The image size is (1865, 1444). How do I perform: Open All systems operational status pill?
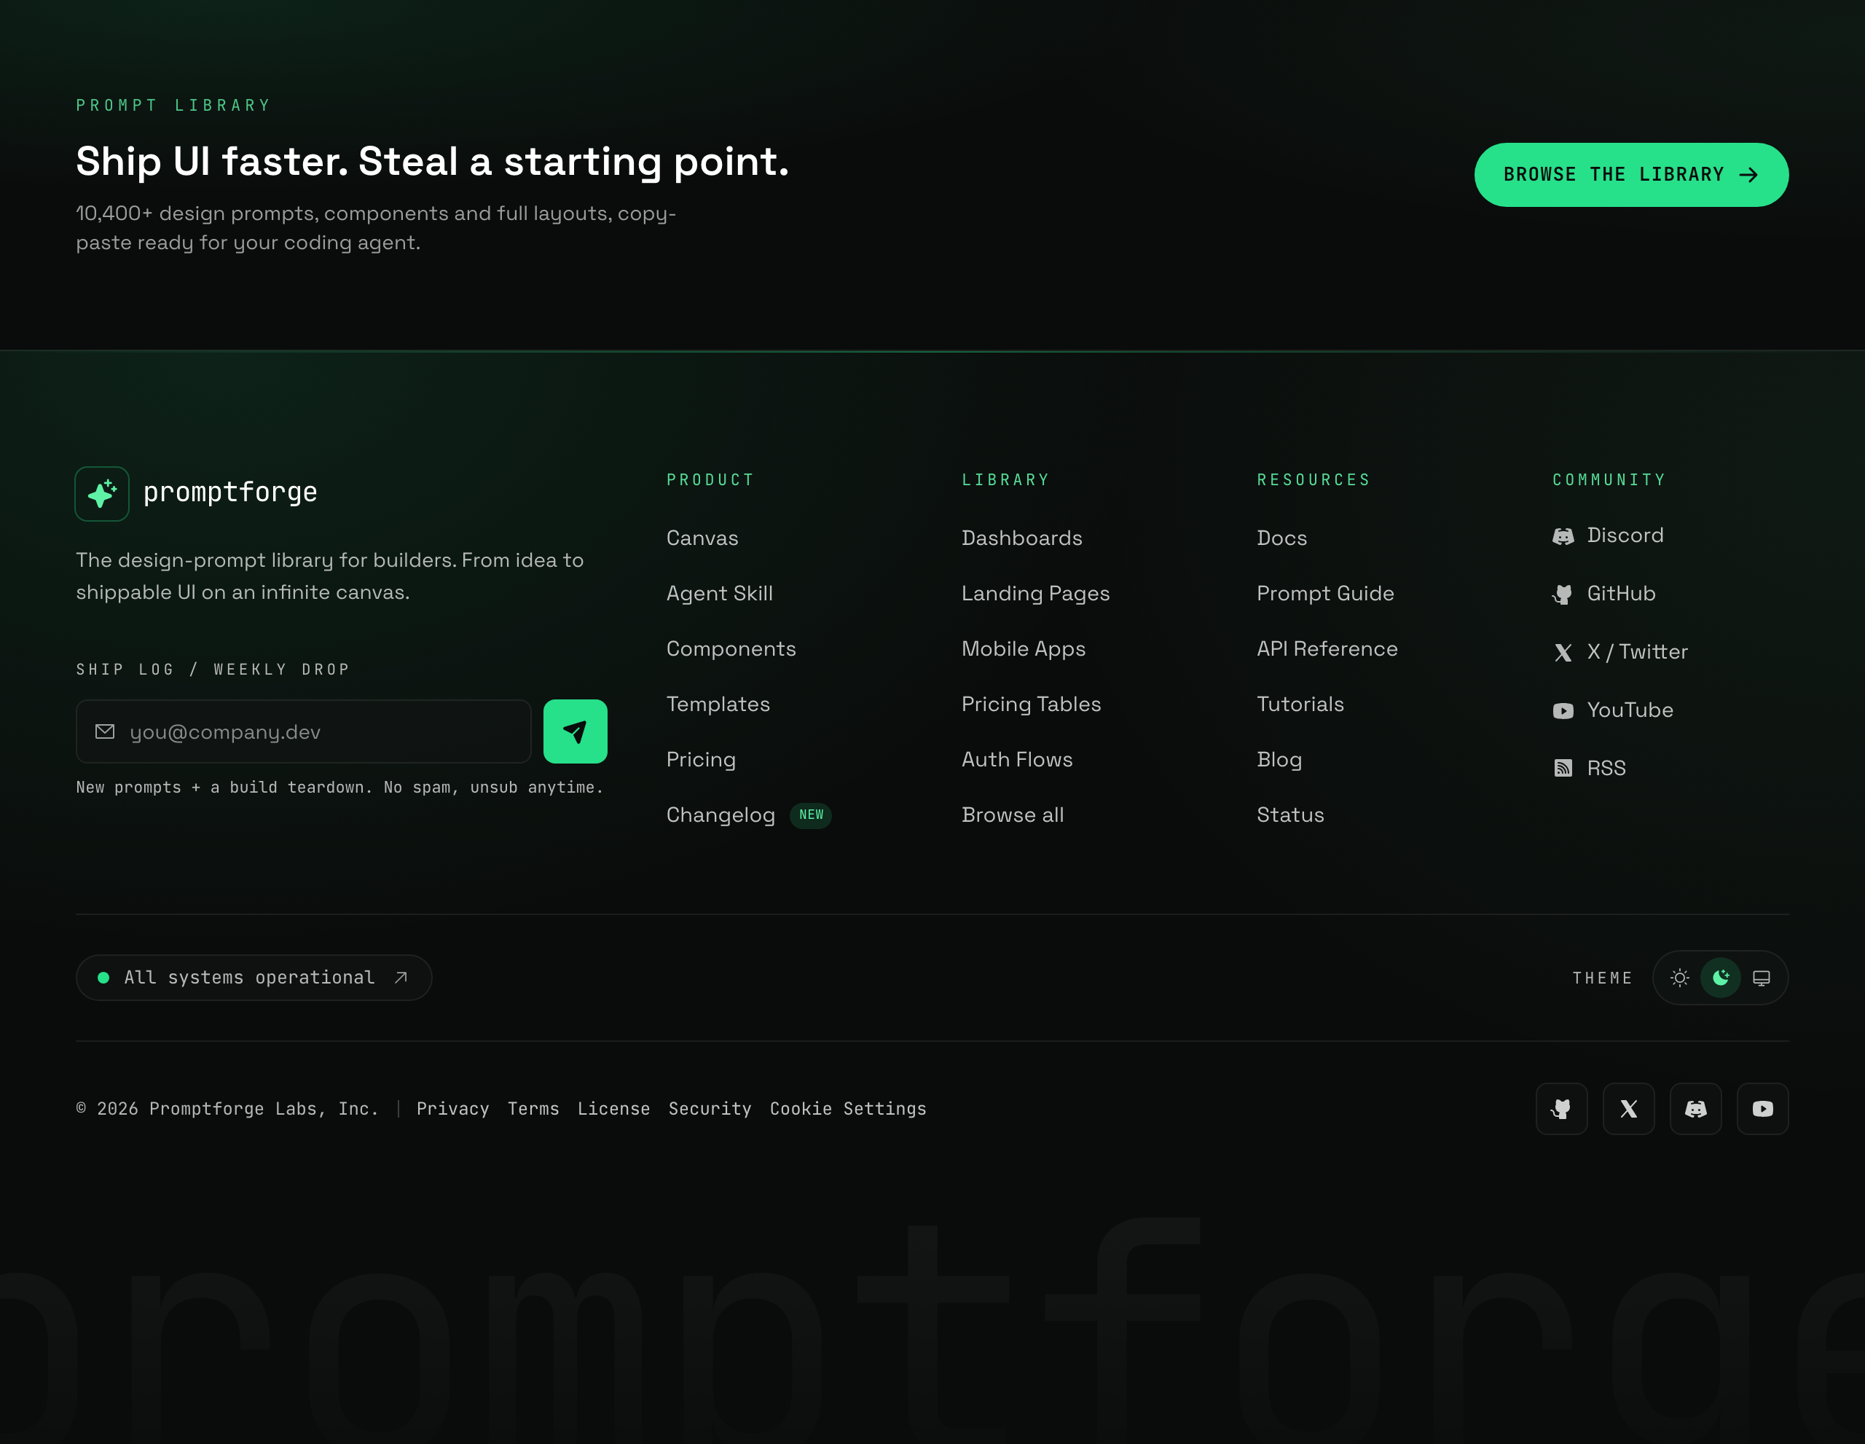point(254,978)
